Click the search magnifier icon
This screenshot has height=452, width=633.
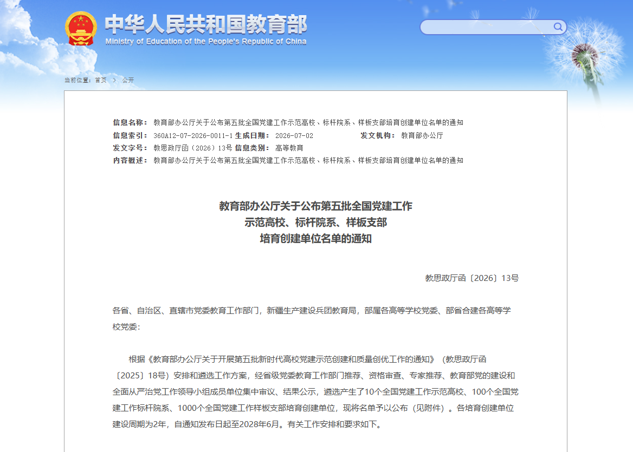(558, 27)
